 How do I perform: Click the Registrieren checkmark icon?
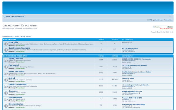[x=154, y=20]
